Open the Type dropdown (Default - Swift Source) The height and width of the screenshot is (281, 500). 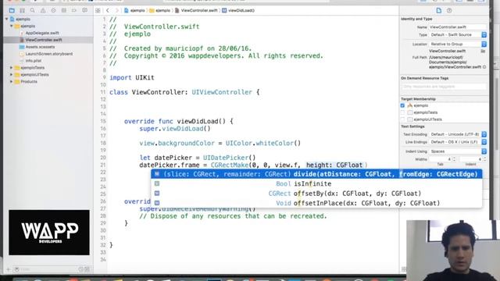coord(458,34)
